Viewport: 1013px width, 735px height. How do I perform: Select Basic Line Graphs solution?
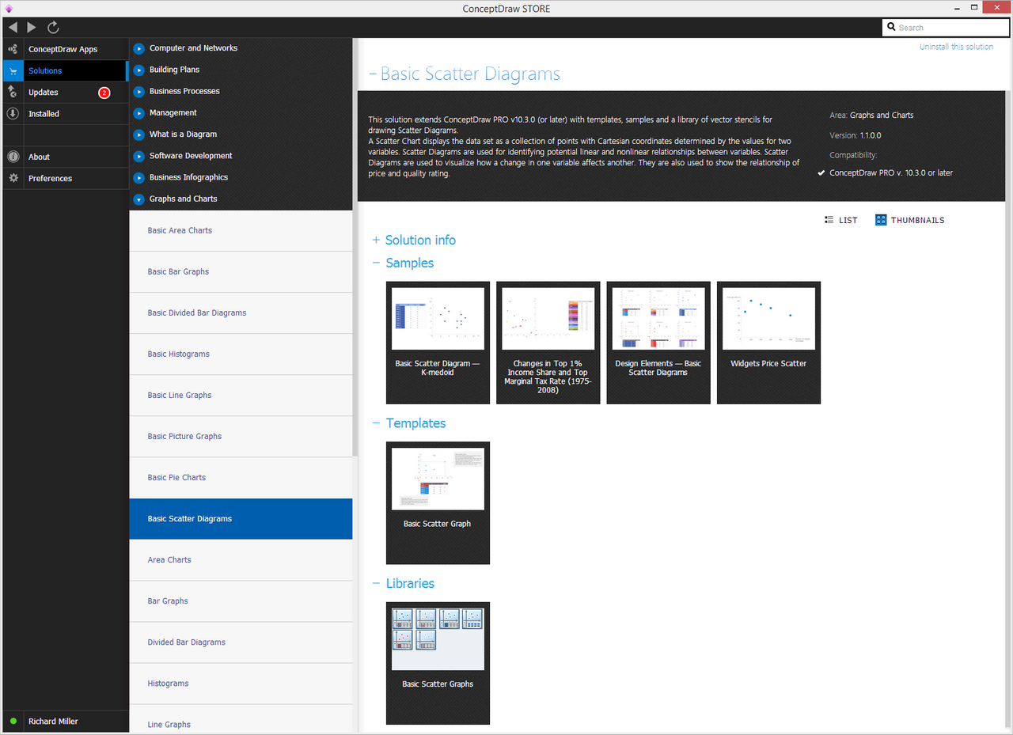point(241,396)
